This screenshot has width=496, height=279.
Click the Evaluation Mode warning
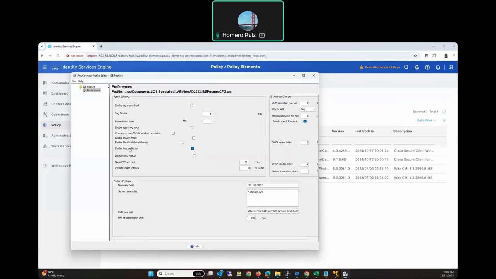click(x=380, y=67)
